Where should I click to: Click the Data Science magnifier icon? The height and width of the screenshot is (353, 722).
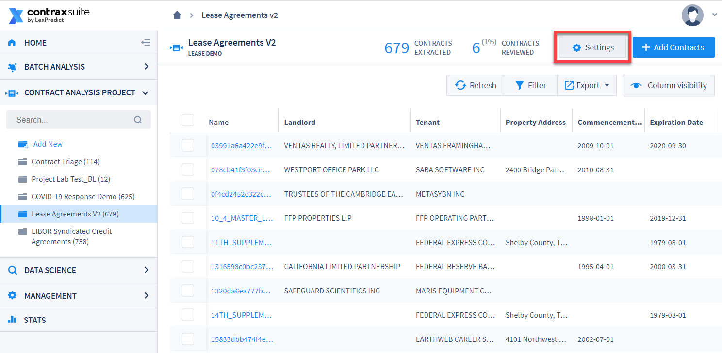pyautogui.click(x=13, y=270)
